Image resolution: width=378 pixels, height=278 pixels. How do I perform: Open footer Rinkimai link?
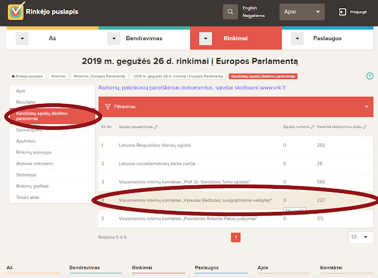click(x=142, y=267)
